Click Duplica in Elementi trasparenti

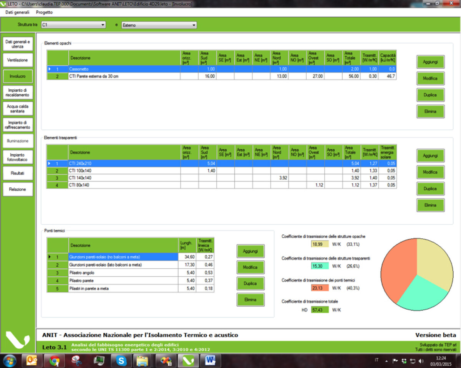tap(430, 189)
